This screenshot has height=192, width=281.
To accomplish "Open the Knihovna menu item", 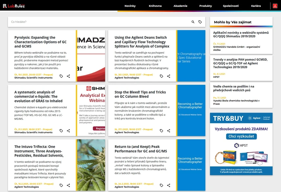I will (155, 6).
